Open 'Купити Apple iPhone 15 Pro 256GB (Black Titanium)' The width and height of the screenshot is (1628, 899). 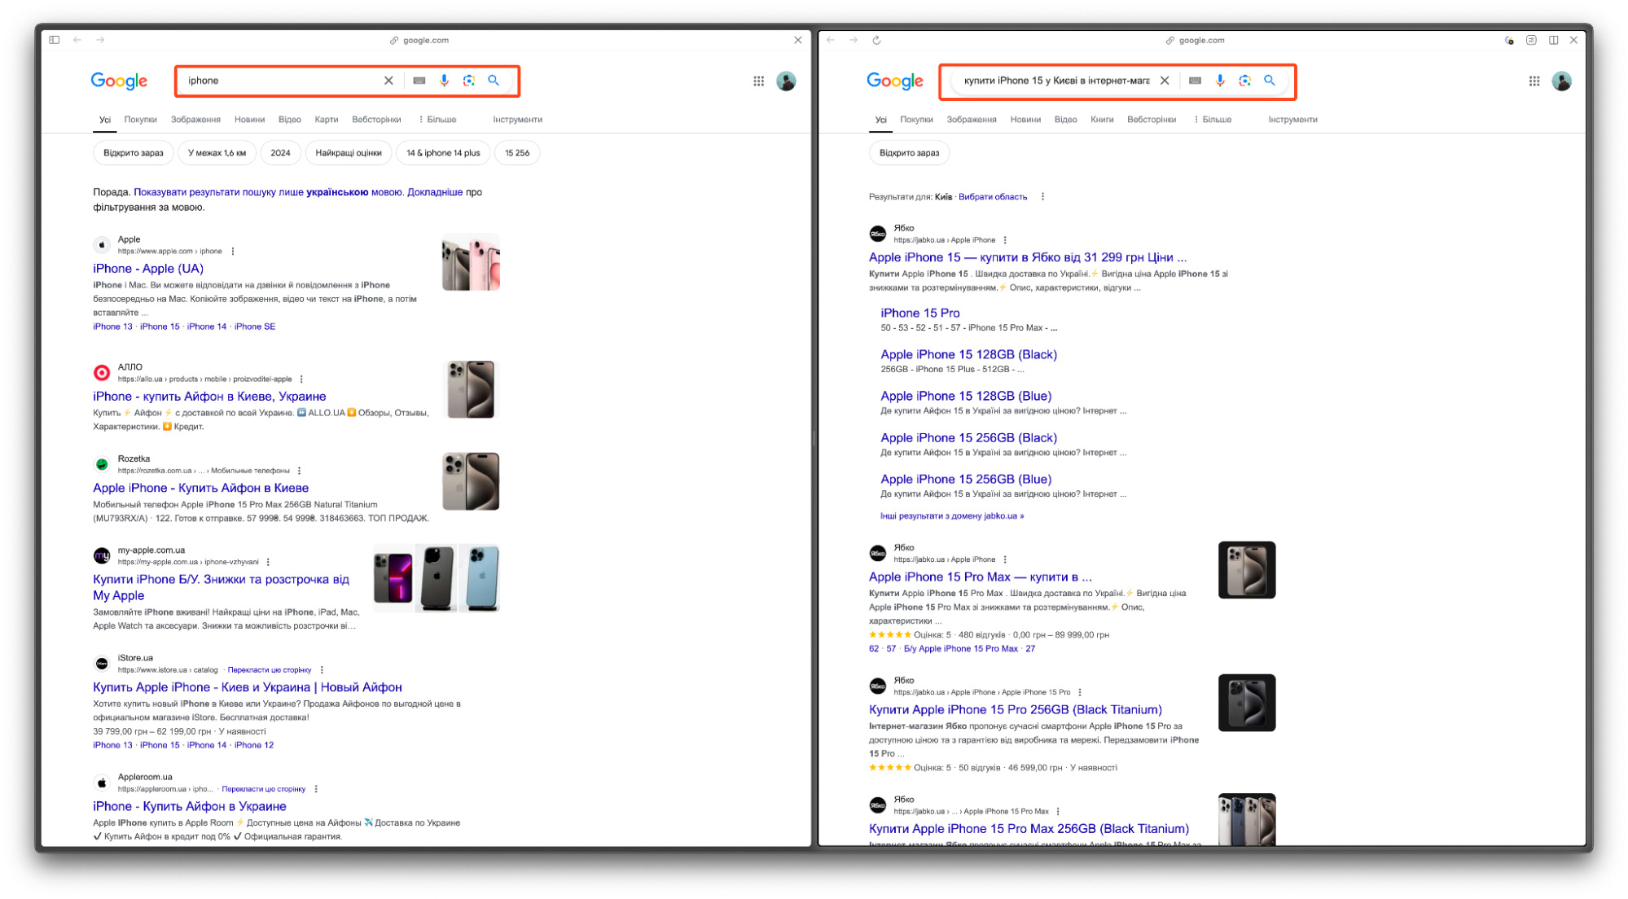click(1016, 710)
